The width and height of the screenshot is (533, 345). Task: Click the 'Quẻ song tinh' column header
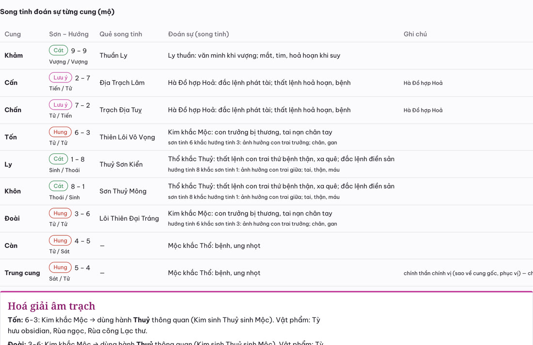[121, 34]
